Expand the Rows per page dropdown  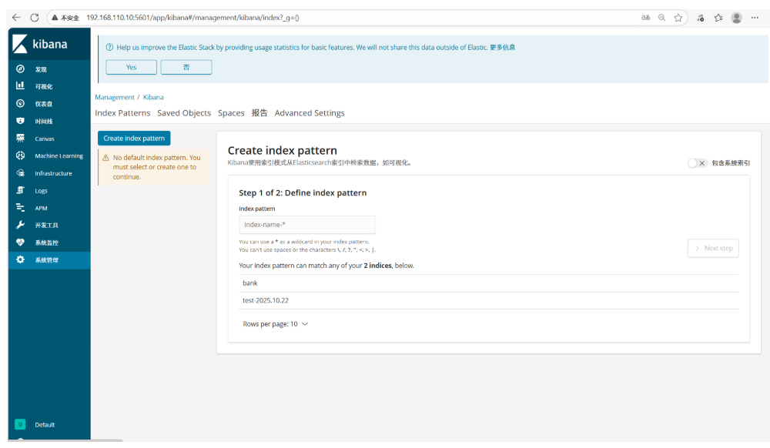[x=276, y=324]
